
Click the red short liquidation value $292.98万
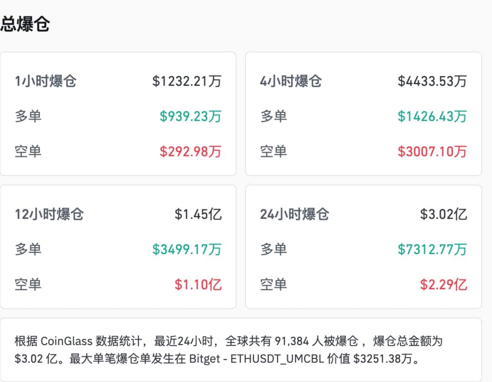190,151
